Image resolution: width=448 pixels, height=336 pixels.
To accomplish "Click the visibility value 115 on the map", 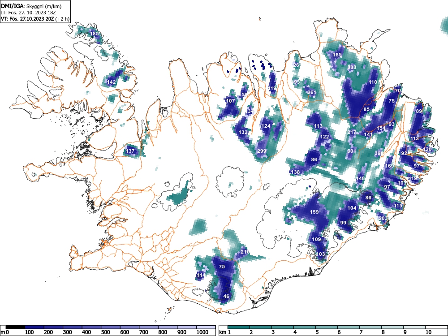I will click(x=398, y=206).
